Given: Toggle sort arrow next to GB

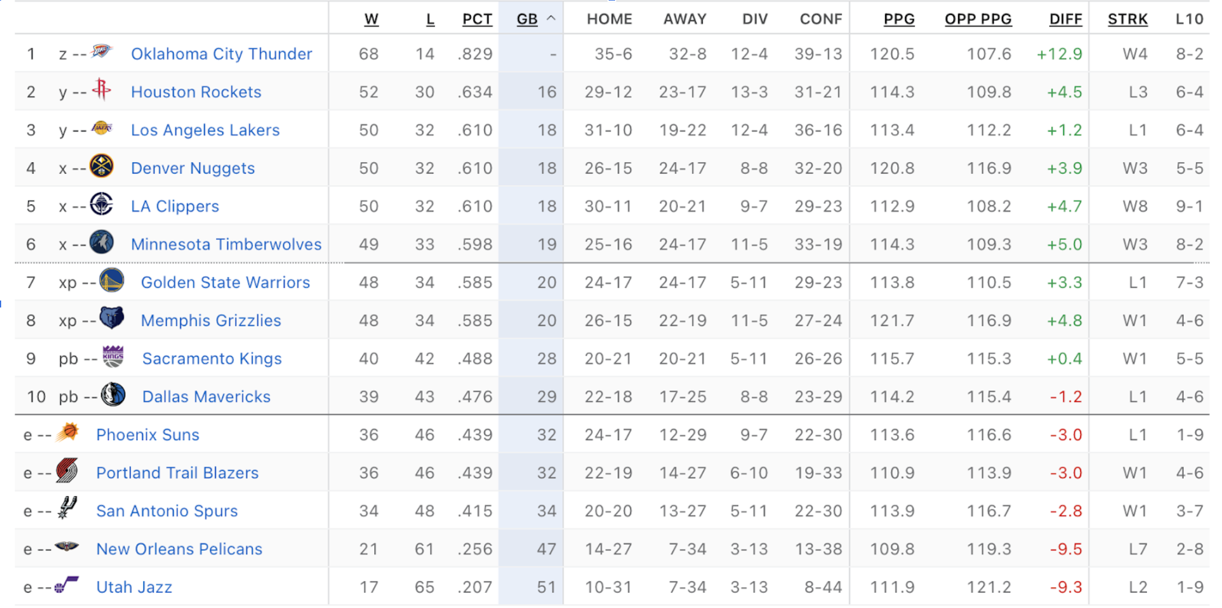Looking at the screenshot, I should pos(551,19).
